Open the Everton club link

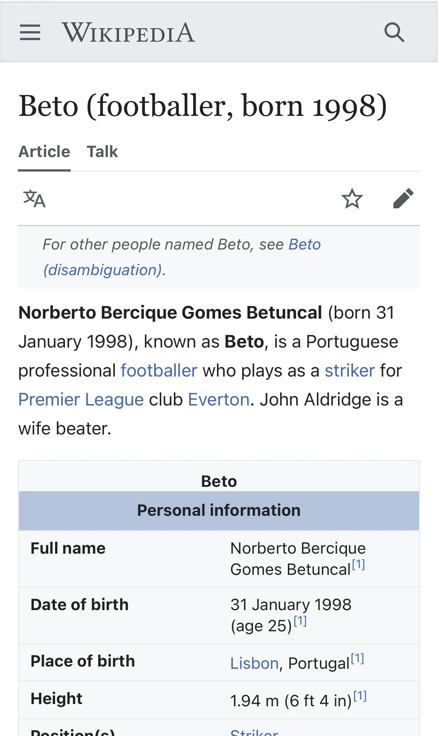(x=218, y=400)
